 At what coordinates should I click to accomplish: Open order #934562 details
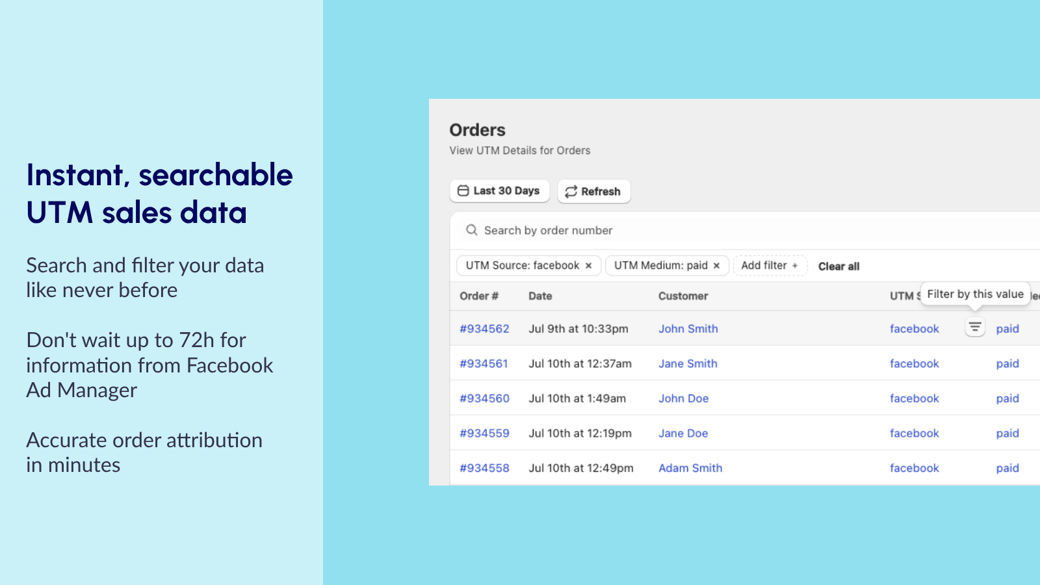click(x=484, y=328)
